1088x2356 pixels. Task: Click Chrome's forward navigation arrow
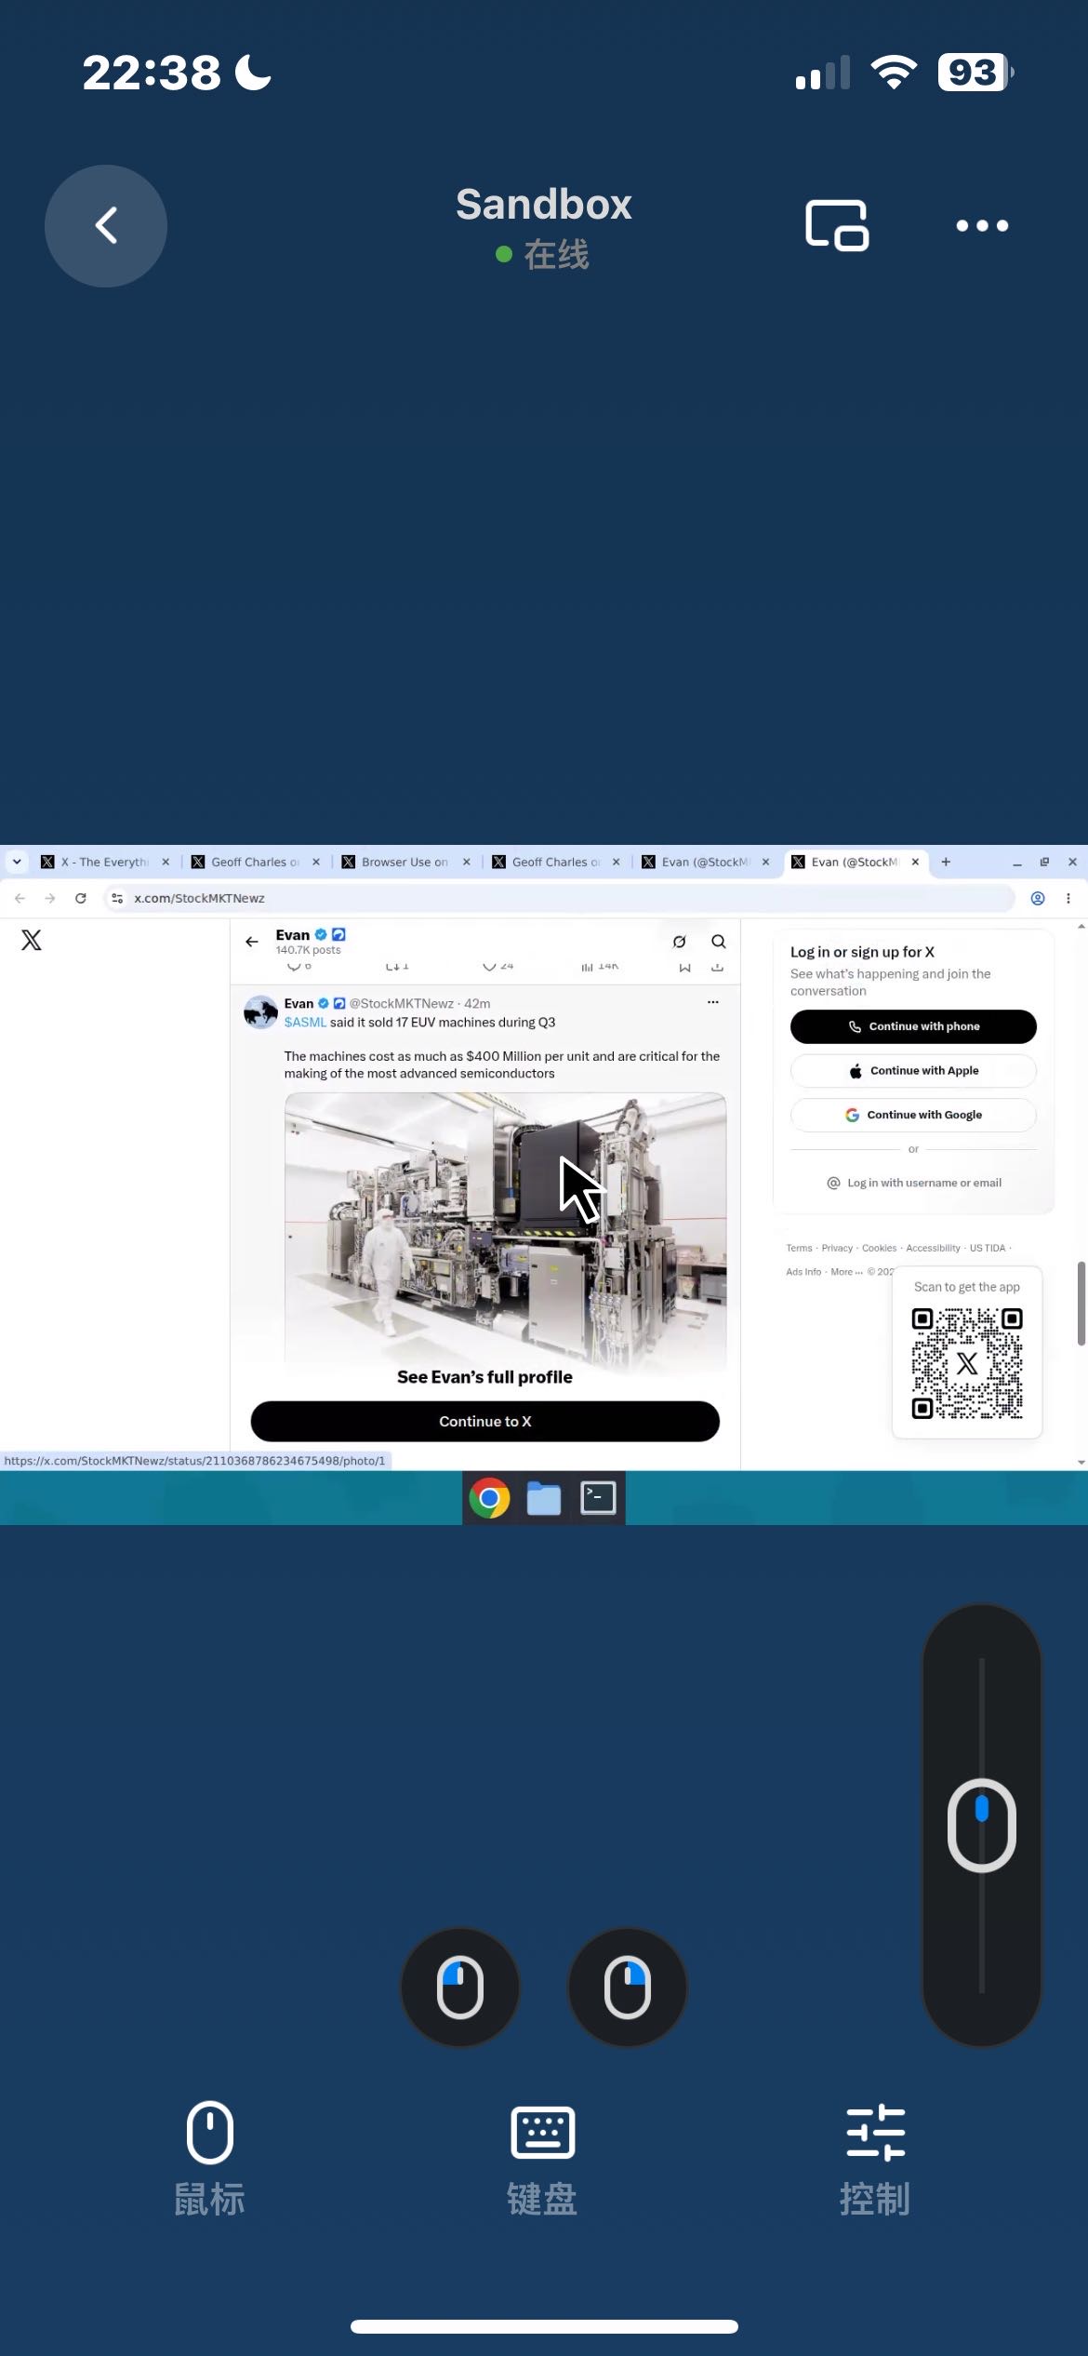coord(50,898)
